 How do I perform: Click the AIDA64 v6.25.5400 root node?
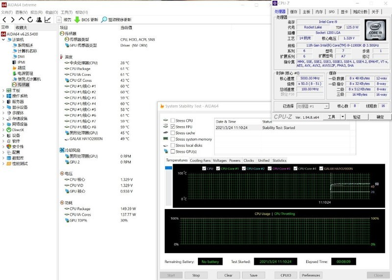(20, 34)
